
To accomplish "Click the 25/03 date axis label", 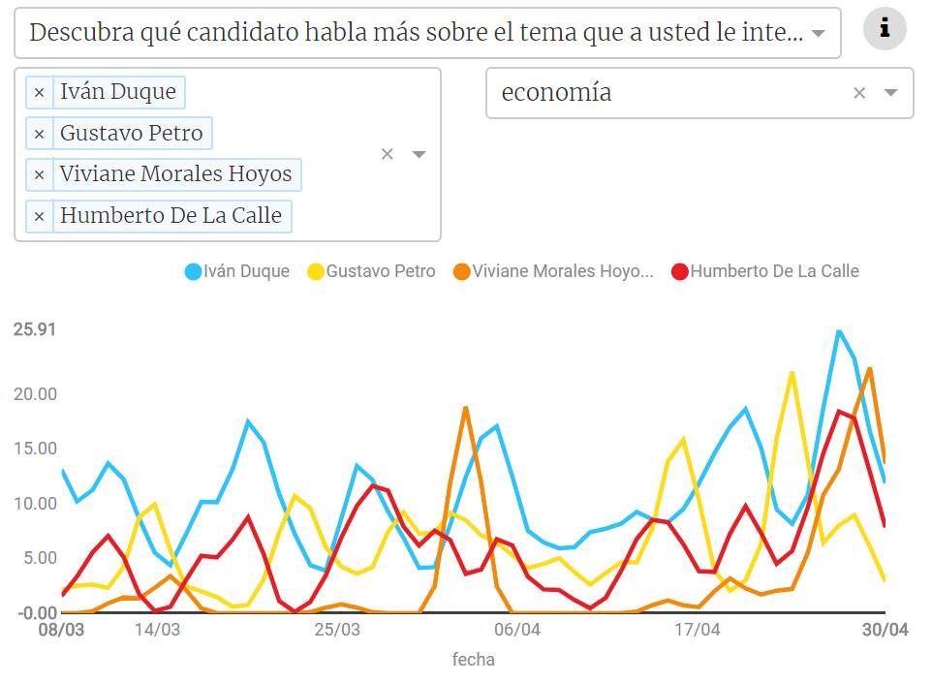I will coord(338,631).
